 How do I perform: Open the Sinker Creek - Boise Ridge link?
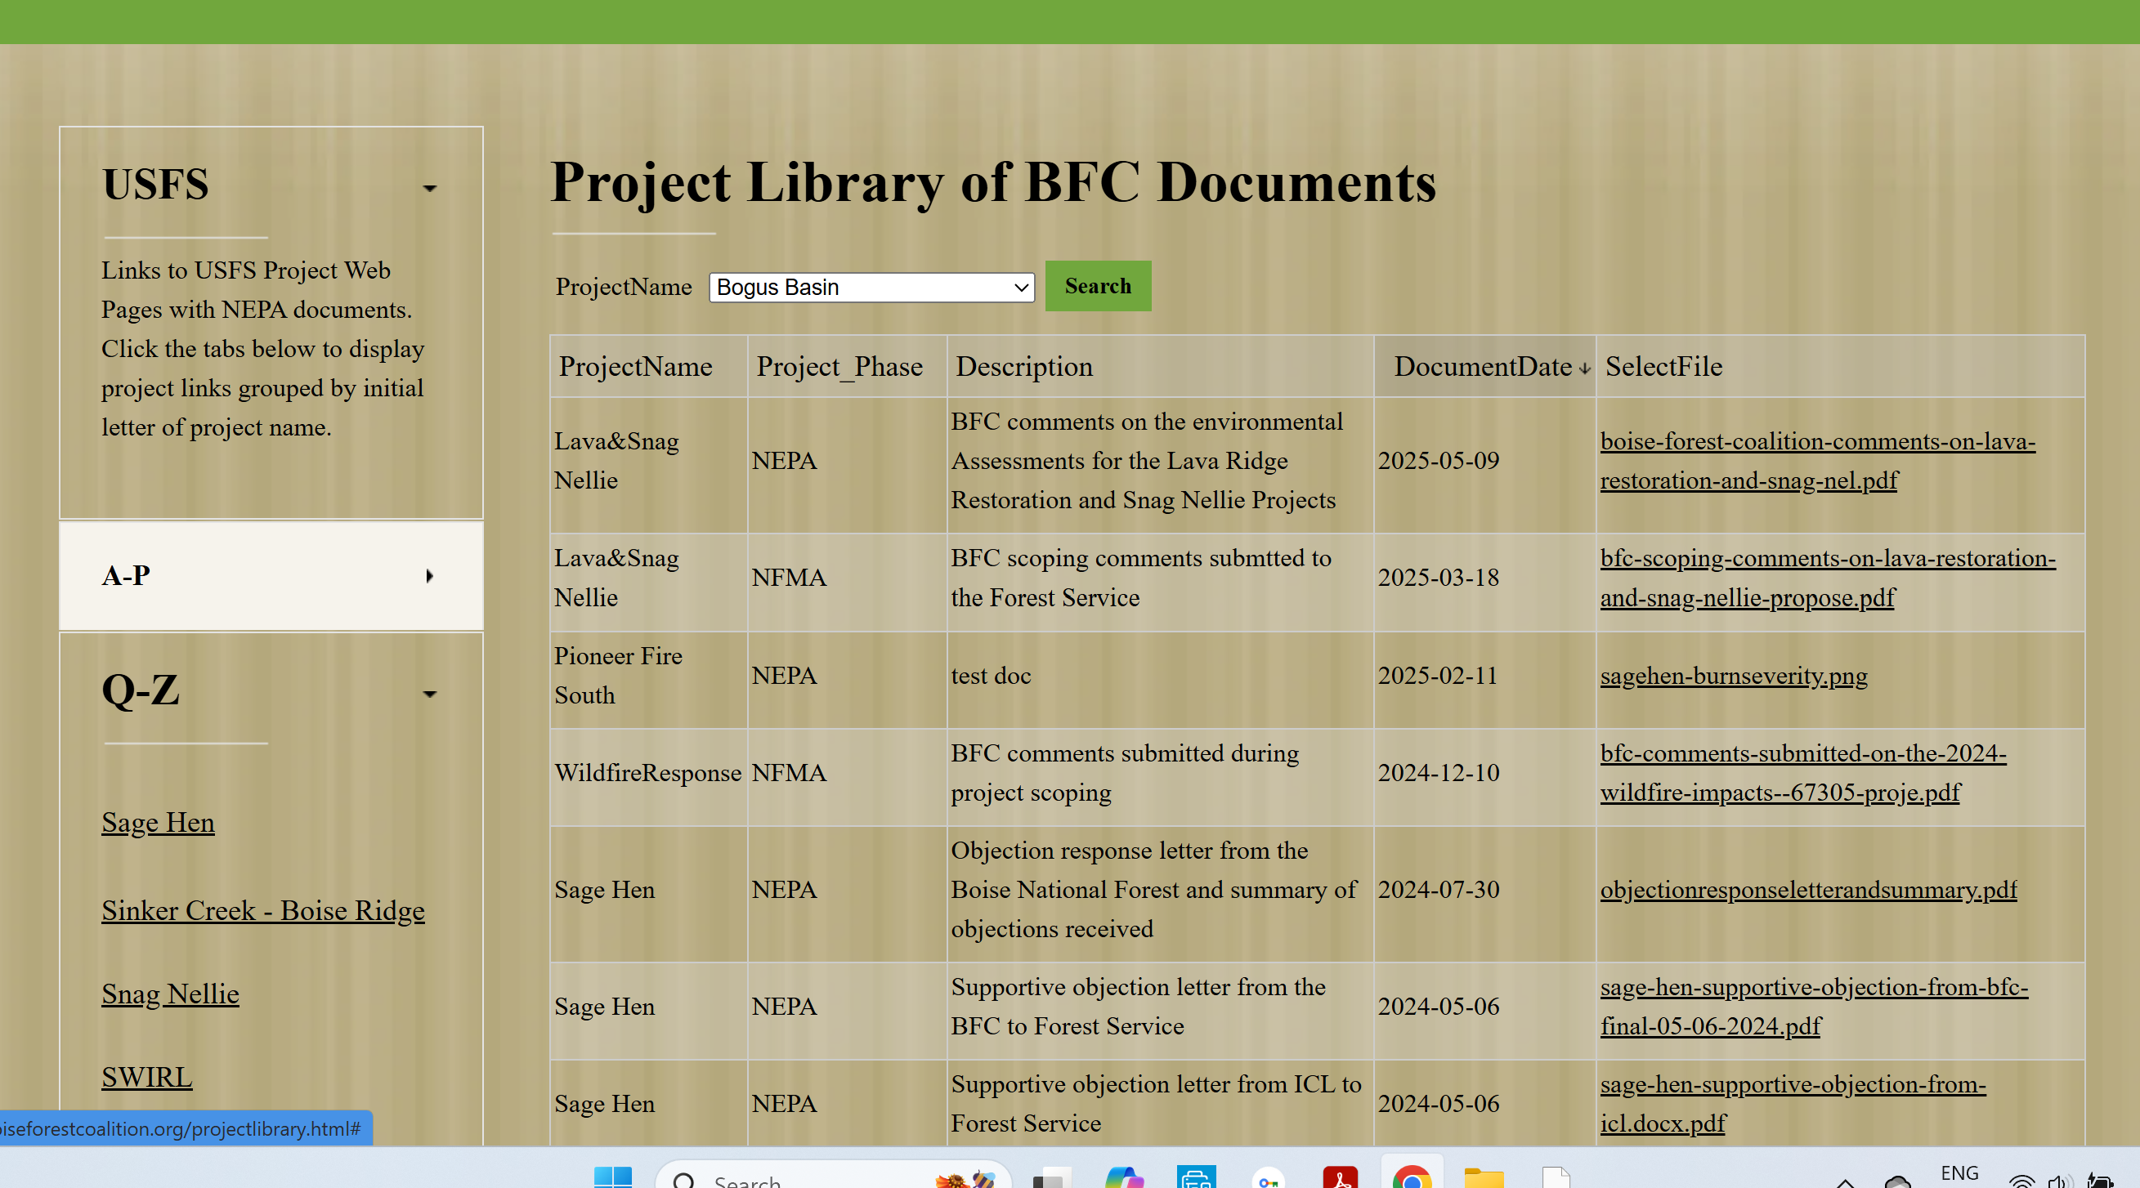262,910
